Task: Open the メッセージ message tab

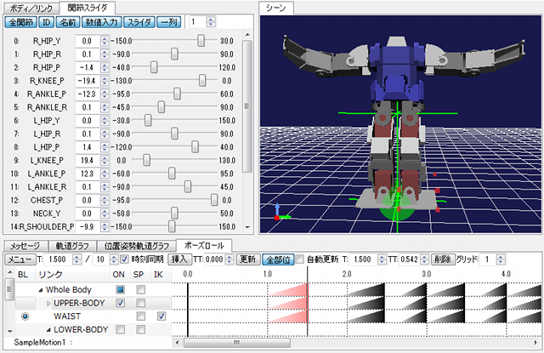Action: click(25, 245)
